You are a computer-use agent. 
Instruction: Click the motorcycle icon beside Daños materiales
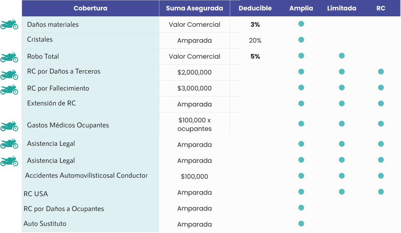9,25
